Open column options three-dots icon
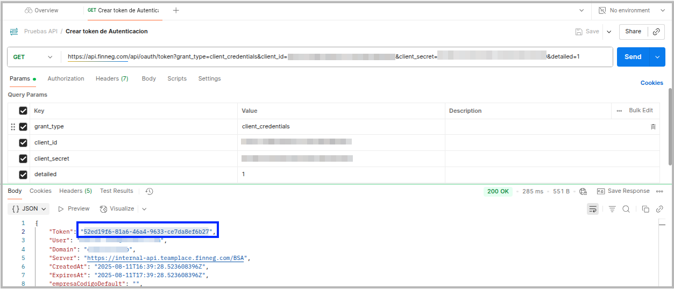This screenshot has height=289, width=674. [620, 111]
